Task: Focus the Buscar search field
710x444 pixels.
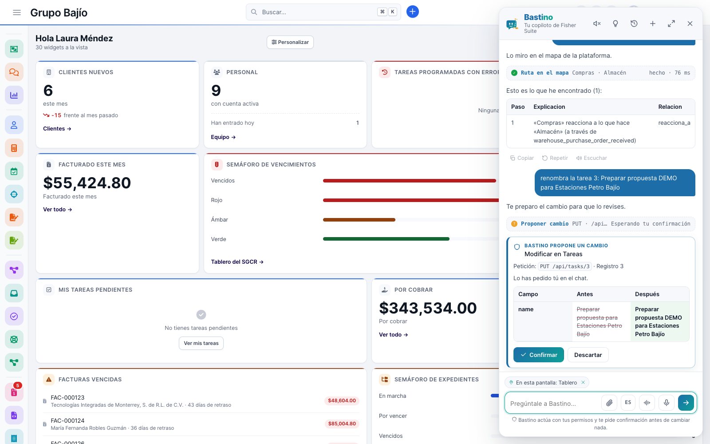Action: pos(323,12)
